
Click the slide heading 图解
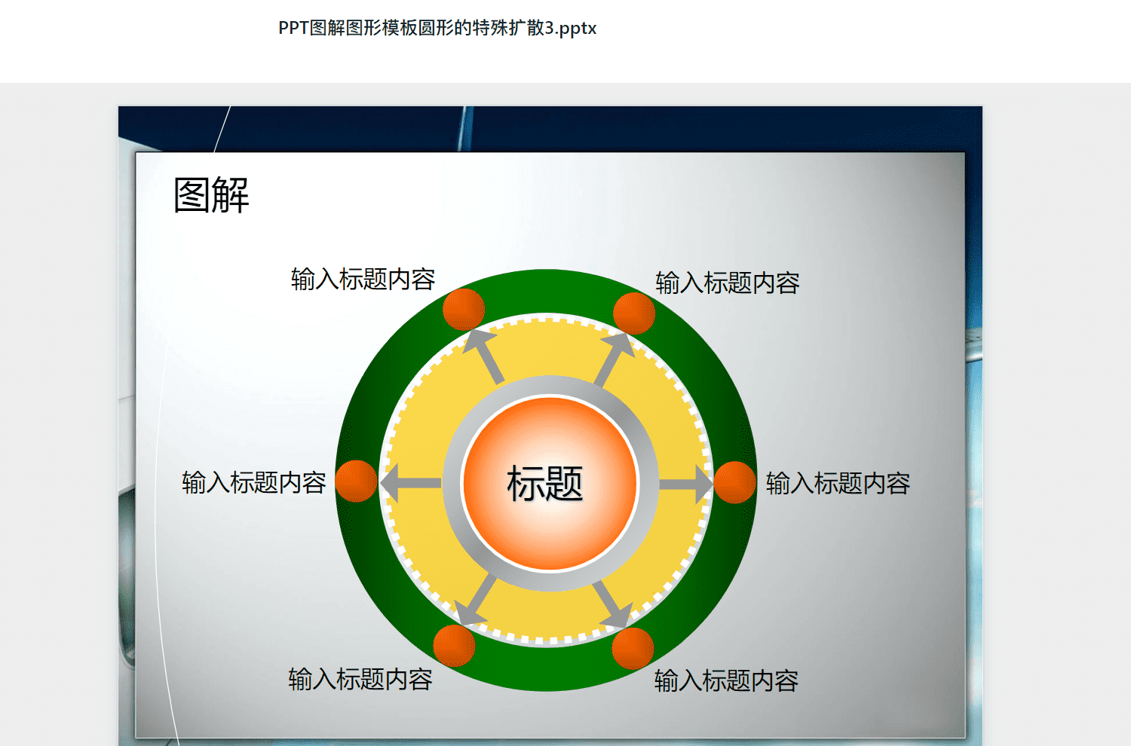coord(211,195)
